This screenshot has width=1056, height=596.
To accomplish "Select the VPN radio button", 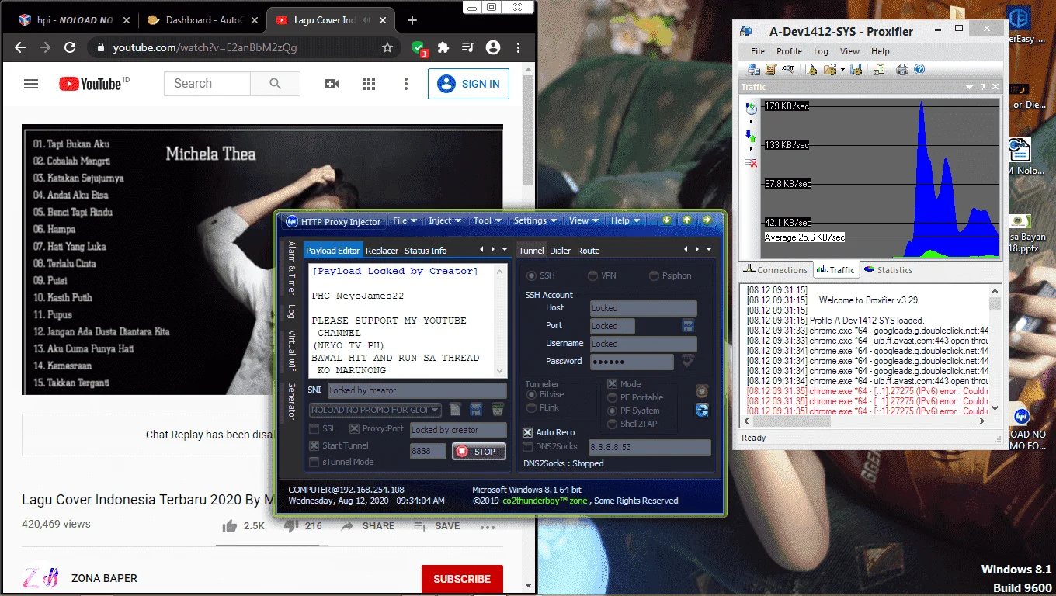I will point(593,275).
